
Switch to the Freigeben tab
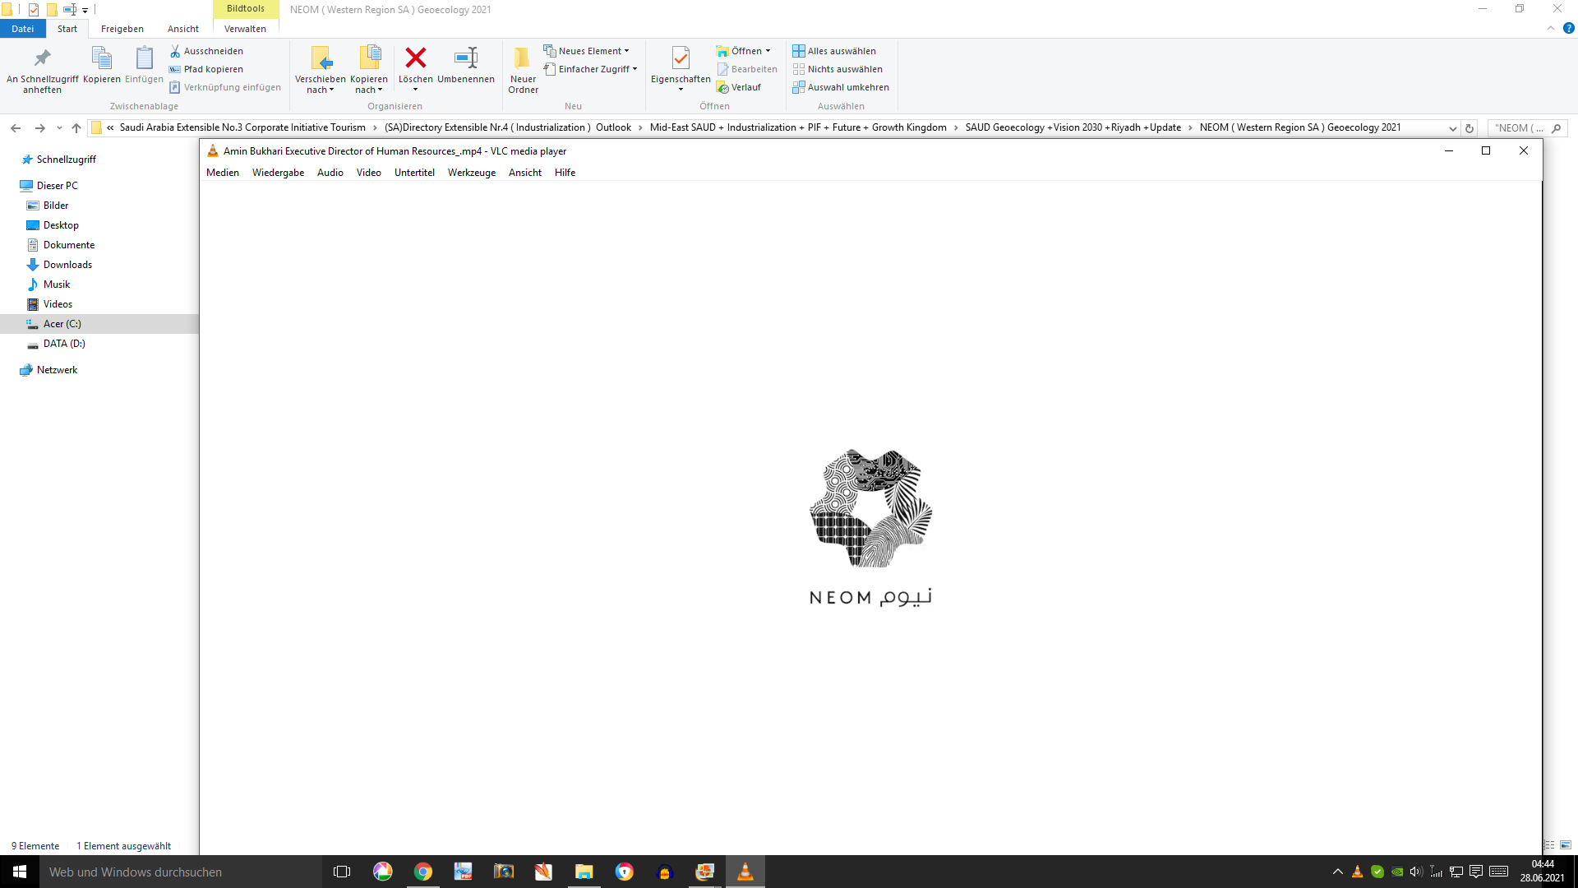point(122,29)
